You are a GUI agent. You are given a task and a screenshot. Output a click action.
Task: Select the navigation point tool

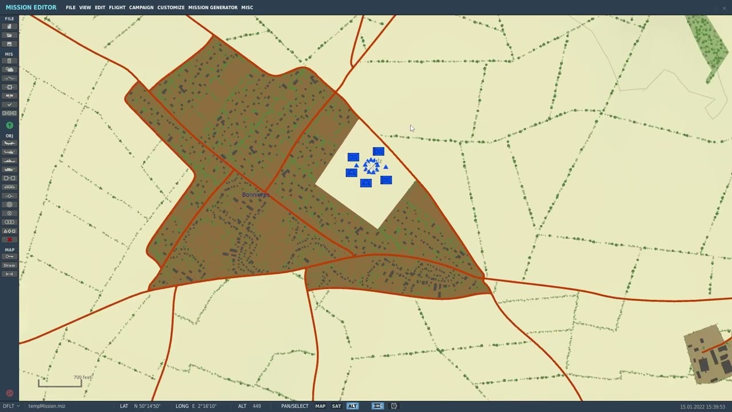coord(9,196)
